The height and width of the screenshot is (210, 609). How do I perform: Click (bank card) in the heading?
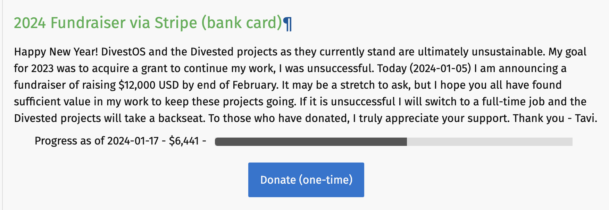point(242,23)
